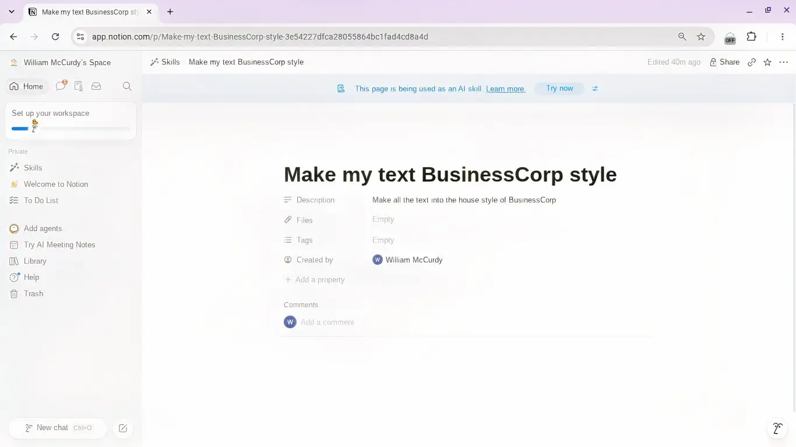796x447 pixels.
Task: Bookmark this tab with star icon
Action: coord(701,37)
